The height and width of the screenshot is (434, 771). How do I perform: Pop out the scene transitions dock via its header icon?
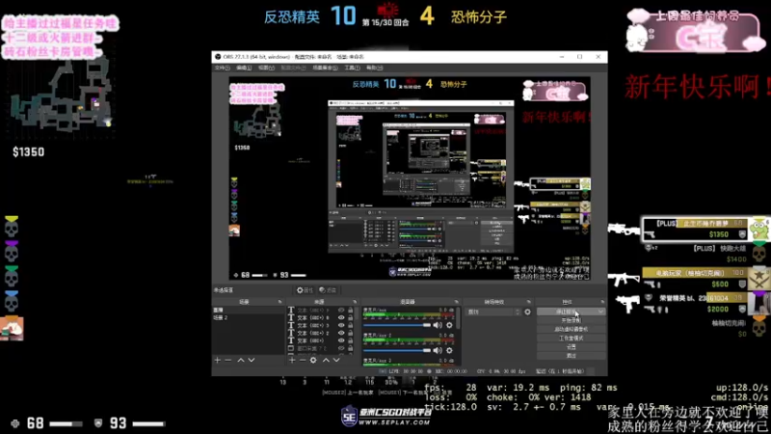[x=529, y=302]
